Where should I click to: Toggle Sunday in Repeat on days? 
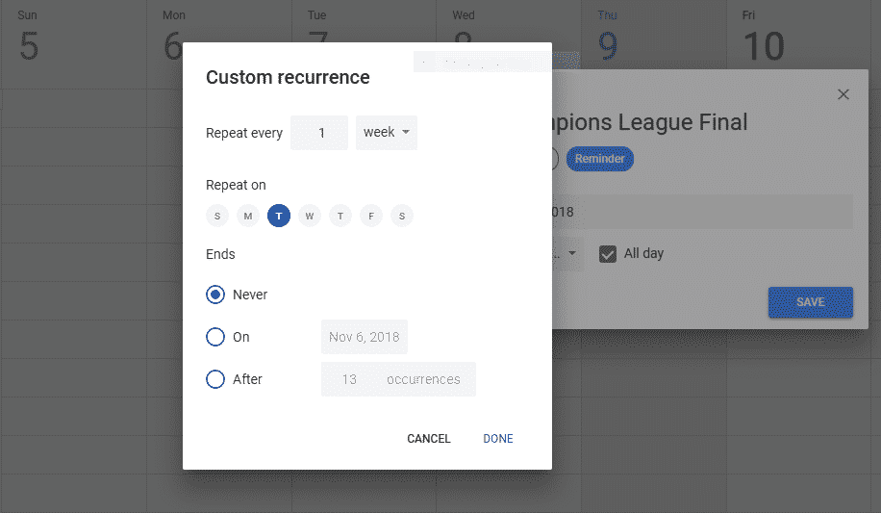pyautogui.click(x=217, y=216)
